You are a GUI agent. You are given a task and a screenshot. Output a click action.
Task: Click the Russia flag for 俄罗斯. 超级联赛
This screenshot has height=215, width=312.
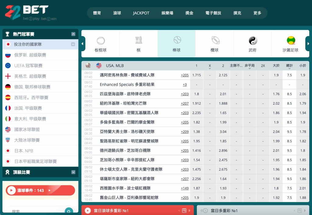[x=8, y=55]
